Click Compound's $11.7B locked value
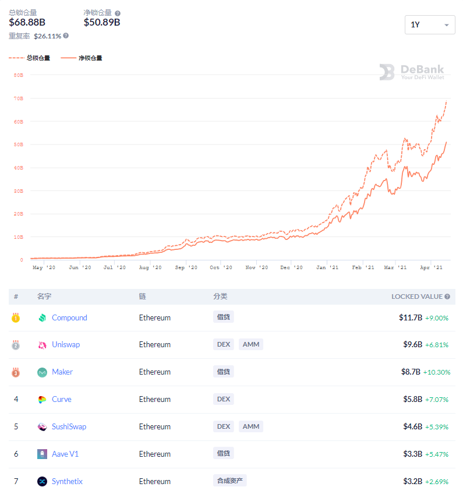 (411, 317)
